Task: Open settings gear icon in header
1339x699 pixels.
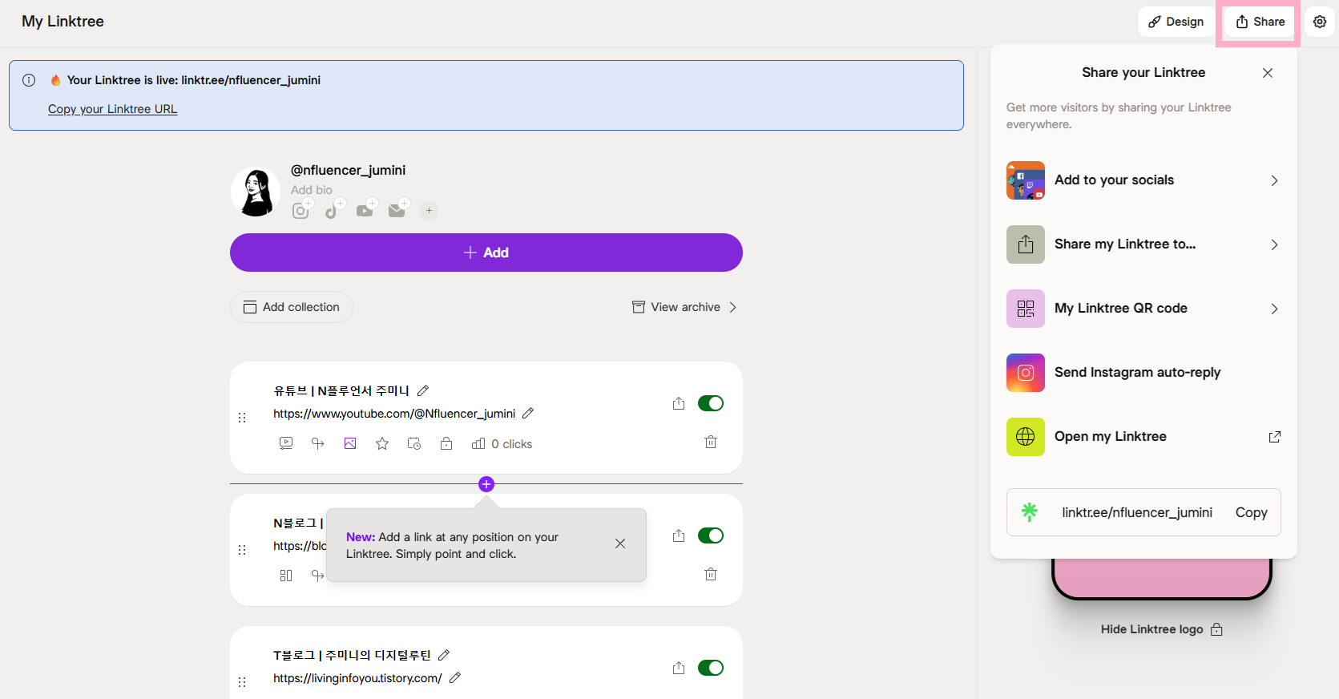Action: [1320, 22]
